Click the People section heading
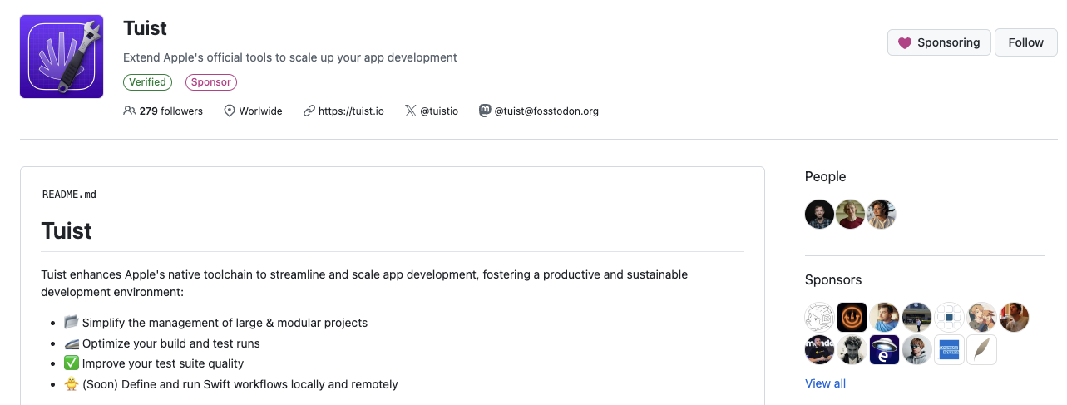The height and width of the screenshot is (405, 1067). coord(825,176)
